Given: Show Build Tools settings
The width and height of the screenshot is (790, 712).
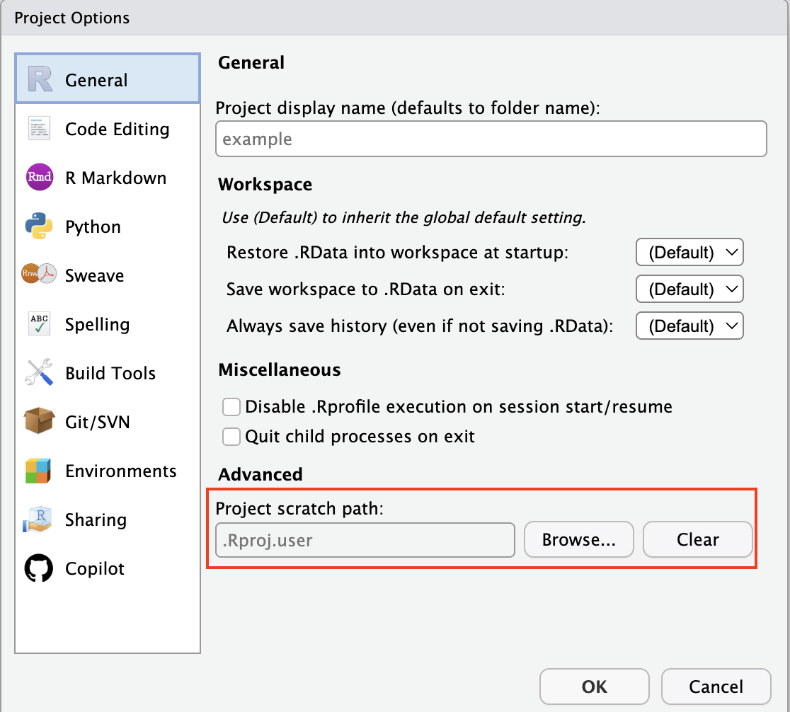Looking at the screenshot, I should pos(108,373).
